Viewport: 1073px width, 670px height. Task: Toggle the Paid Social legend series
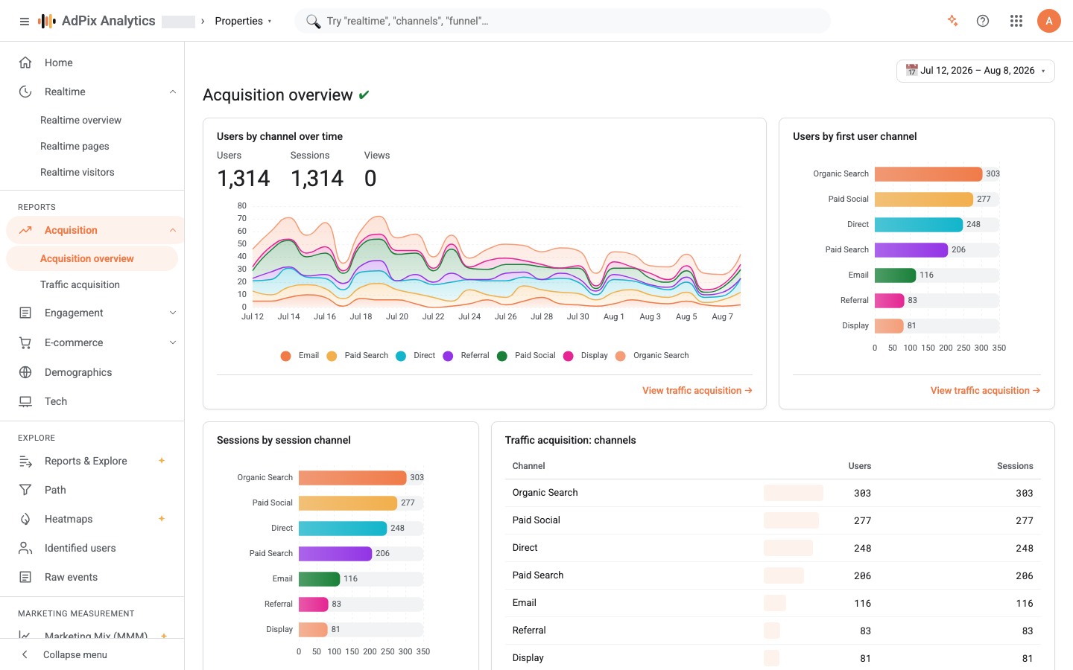coord(527,356)
